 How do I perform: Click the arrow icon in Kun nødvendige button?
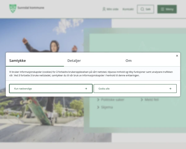tap(86, 89)
